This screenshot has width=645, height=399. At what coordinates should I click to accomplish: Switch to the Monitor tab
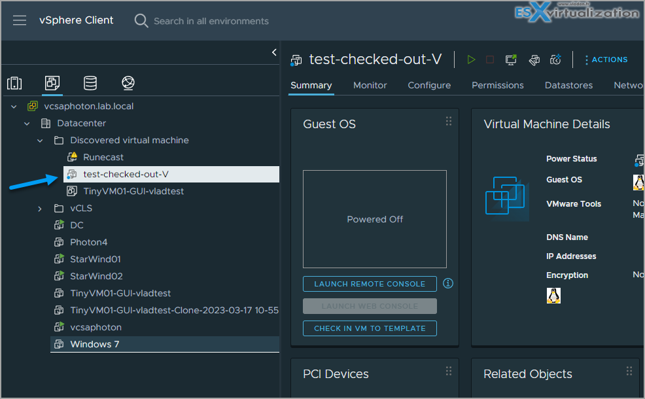(x=370, y=85)
